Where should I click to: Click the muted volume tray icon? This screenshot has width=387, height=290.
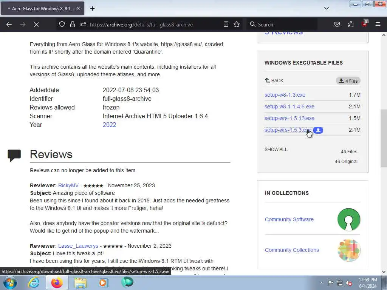349,283
